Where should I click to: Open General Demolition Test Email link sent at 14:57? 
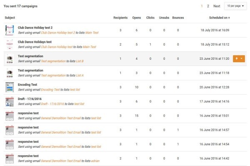(61, 132)
